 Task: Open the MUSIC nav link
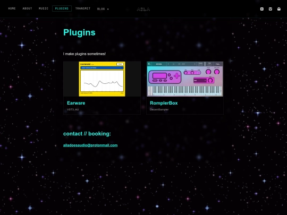(44, 8)
